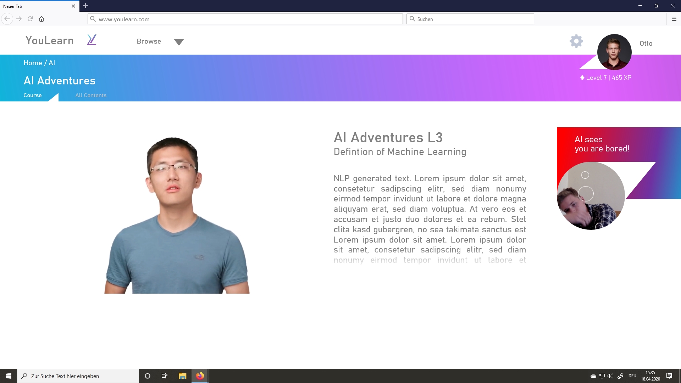Viewport: 681px width, 383px height.
Task: Open the Browse menu
Action: tap(149, 41)
